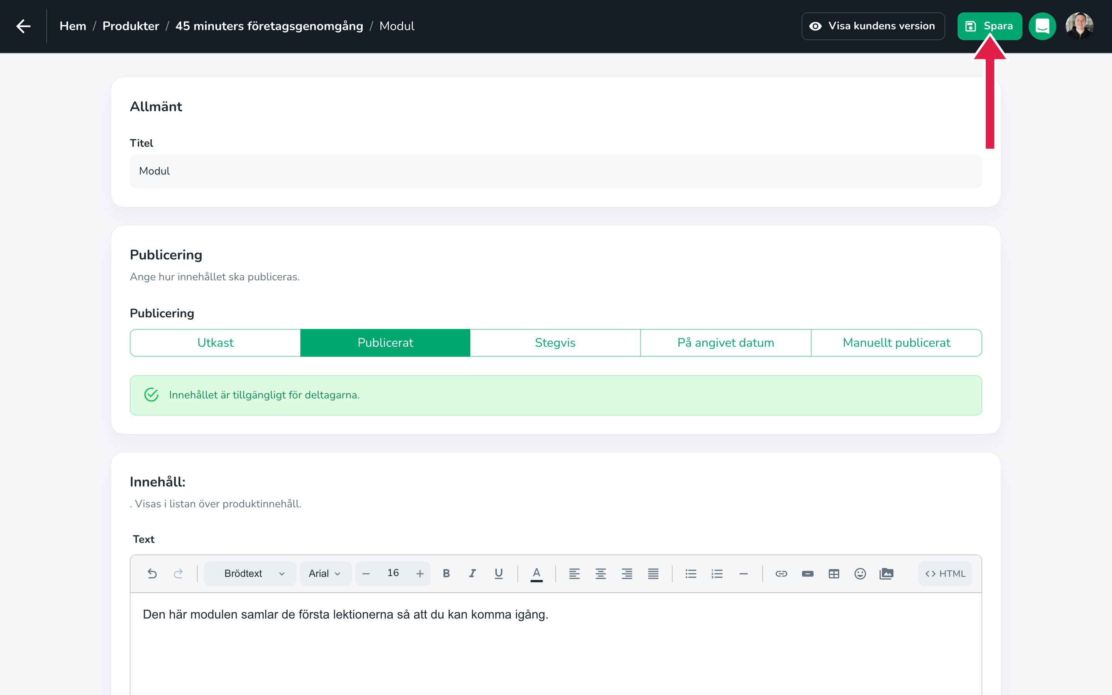Increase the font size with plus
This screenshot has height=695, width=1112.
(x=420, y=573)
